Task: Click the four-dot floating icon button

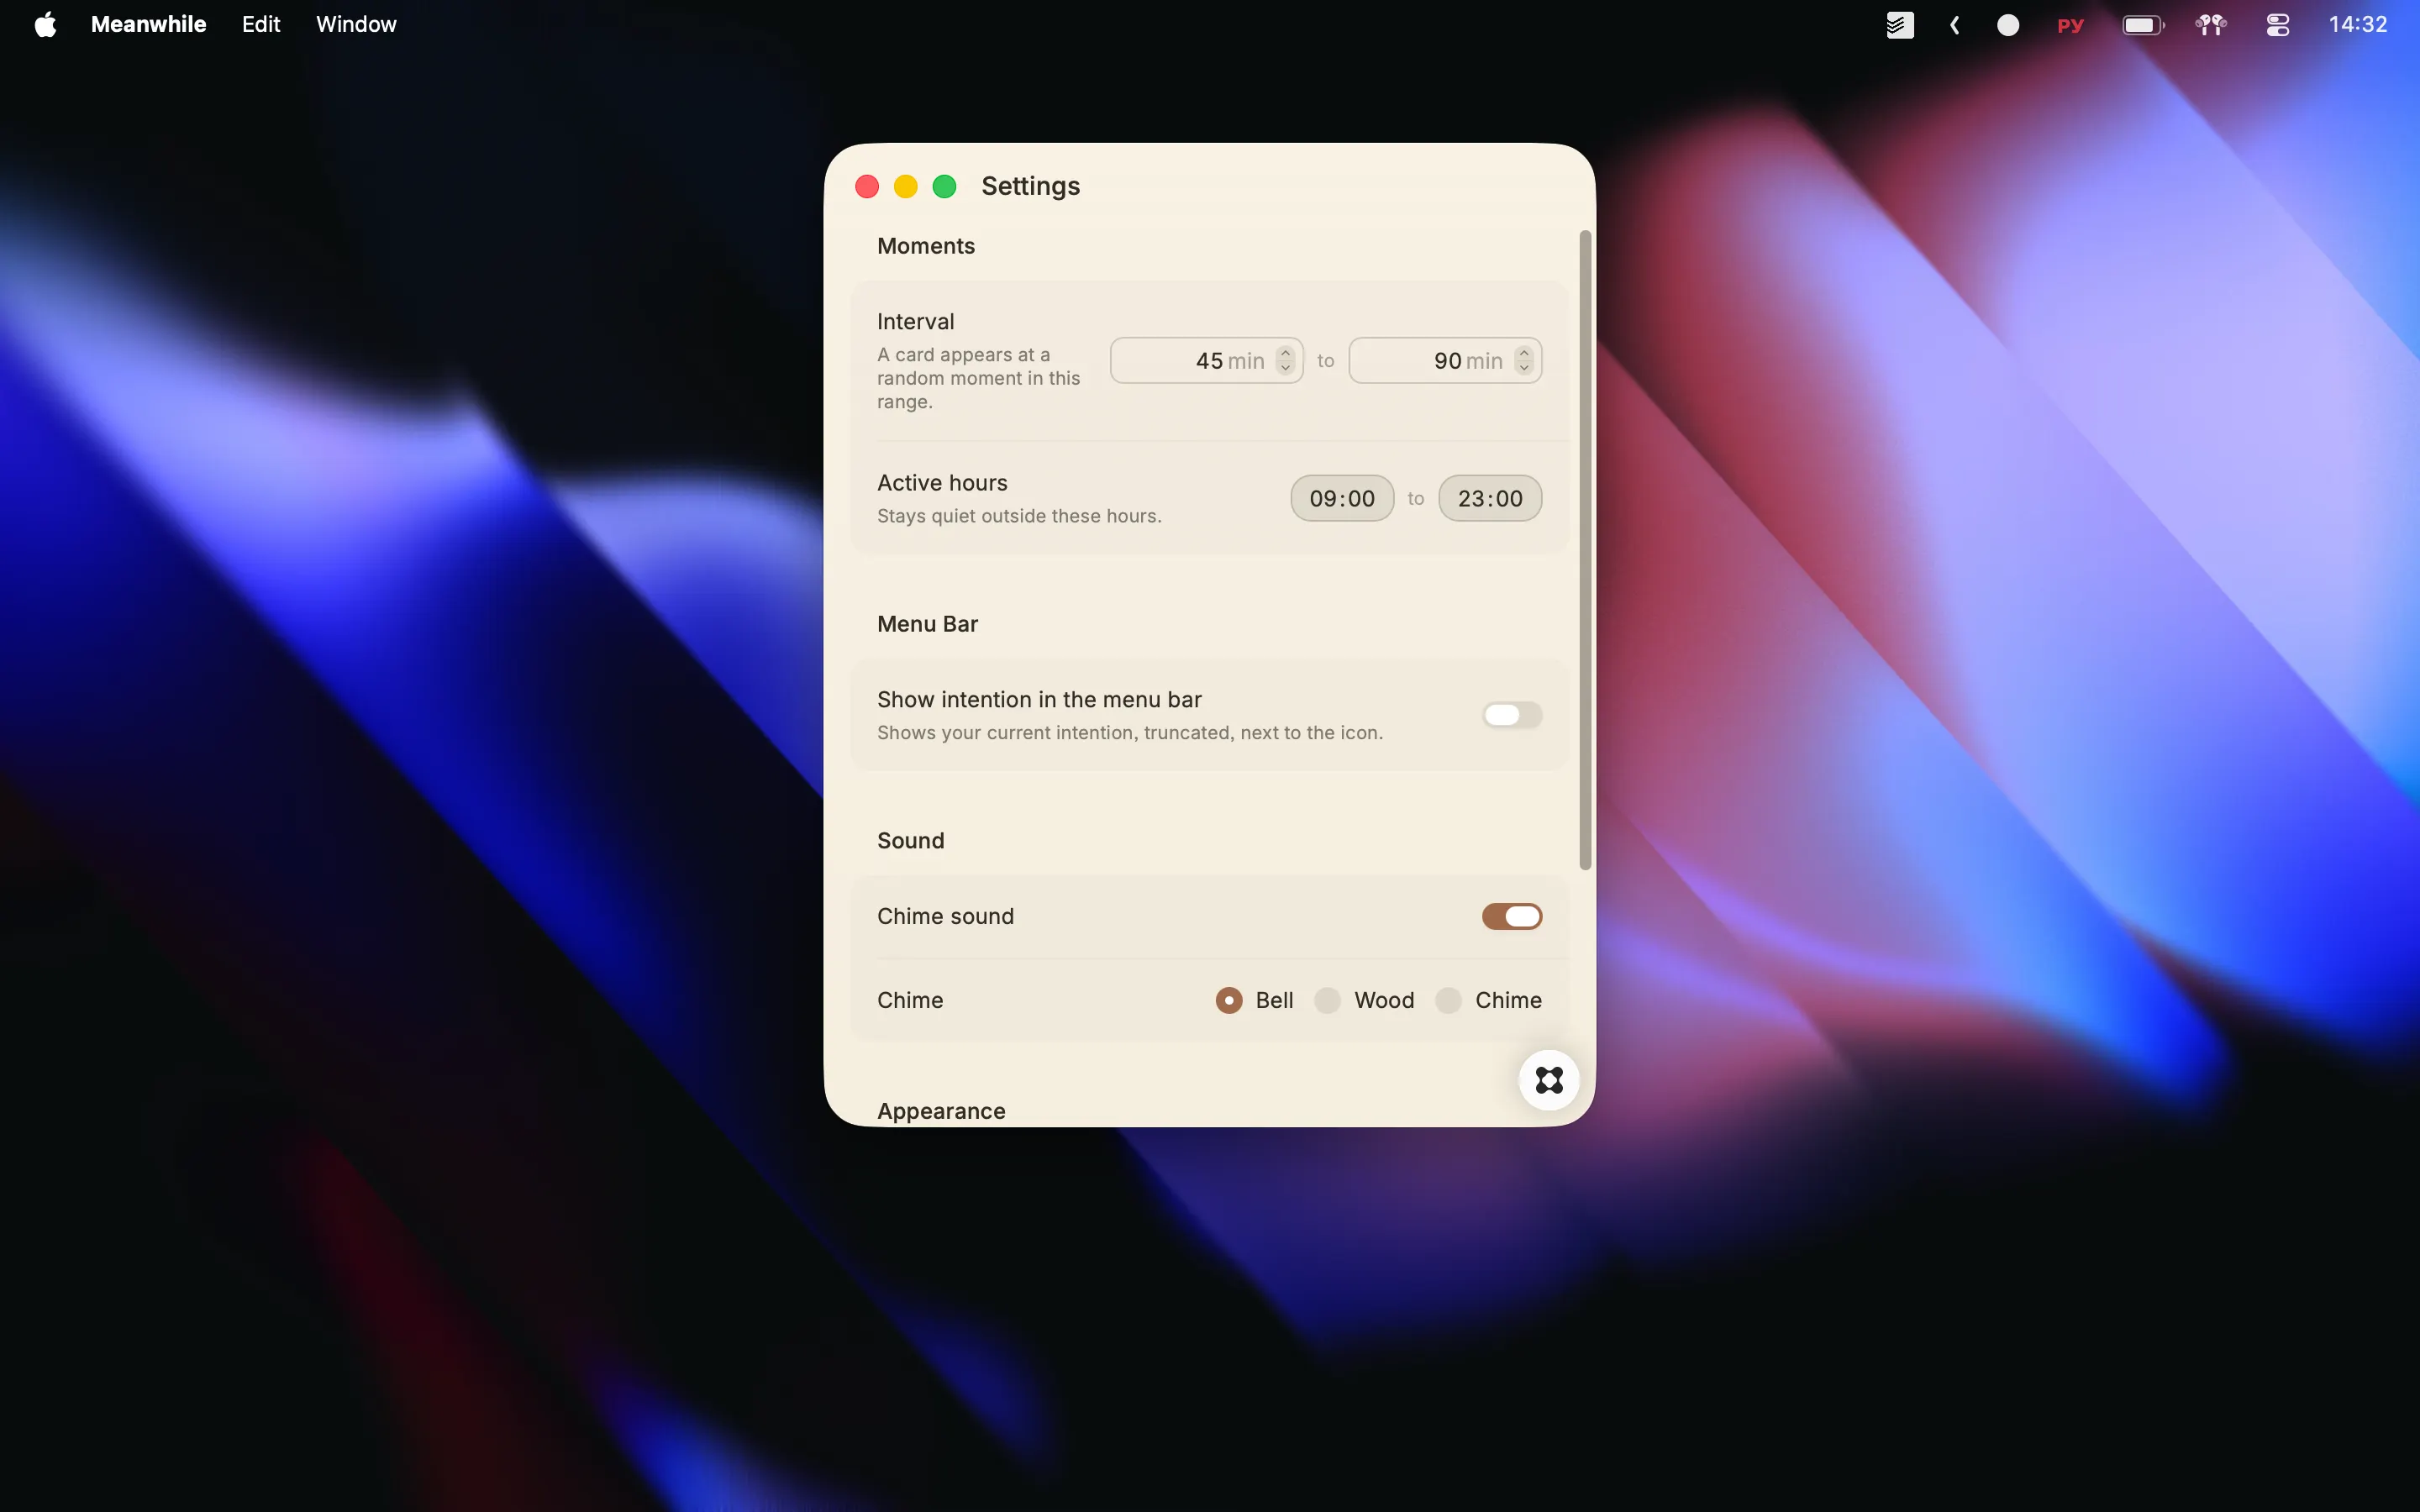Action: [1549, 1080]
